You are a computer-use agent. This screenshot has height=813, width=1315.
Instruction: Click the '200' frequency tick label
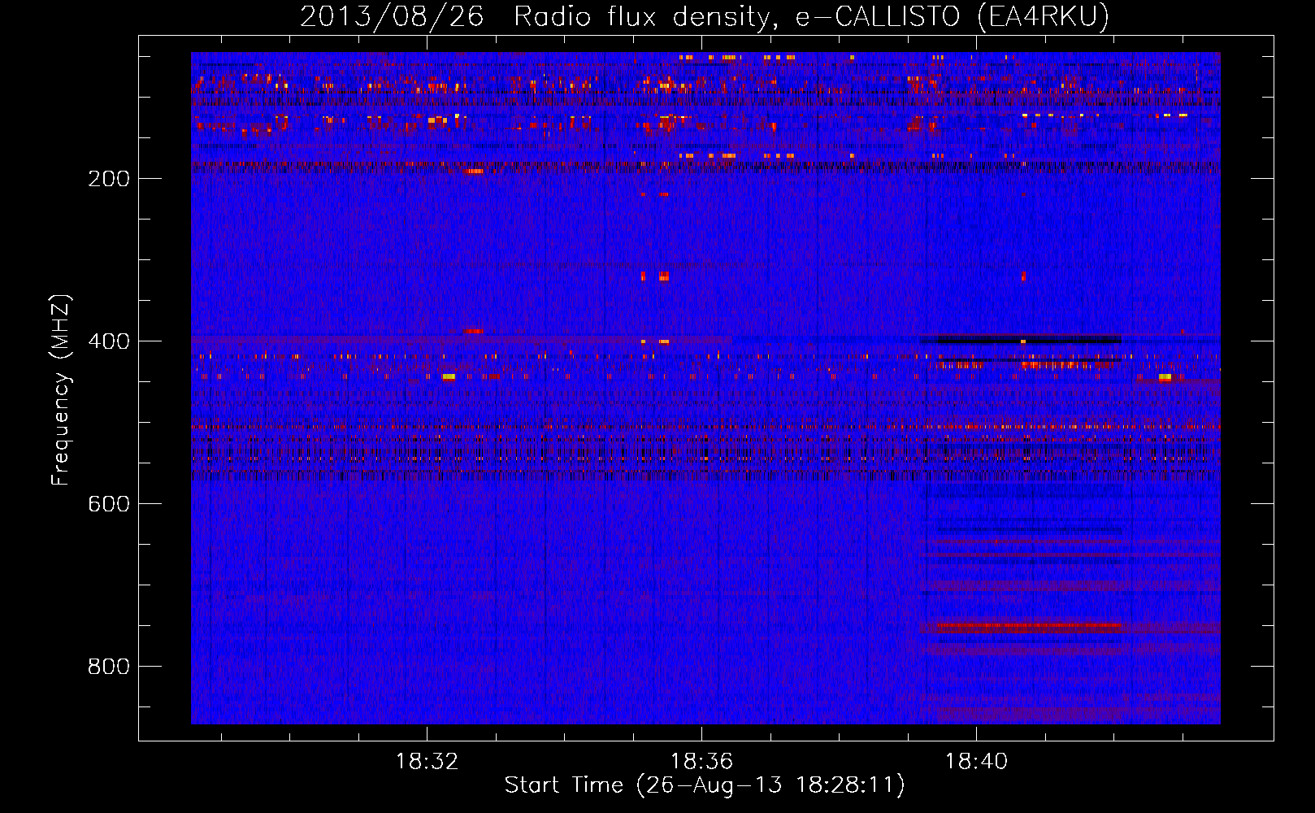tap(109, 179)
